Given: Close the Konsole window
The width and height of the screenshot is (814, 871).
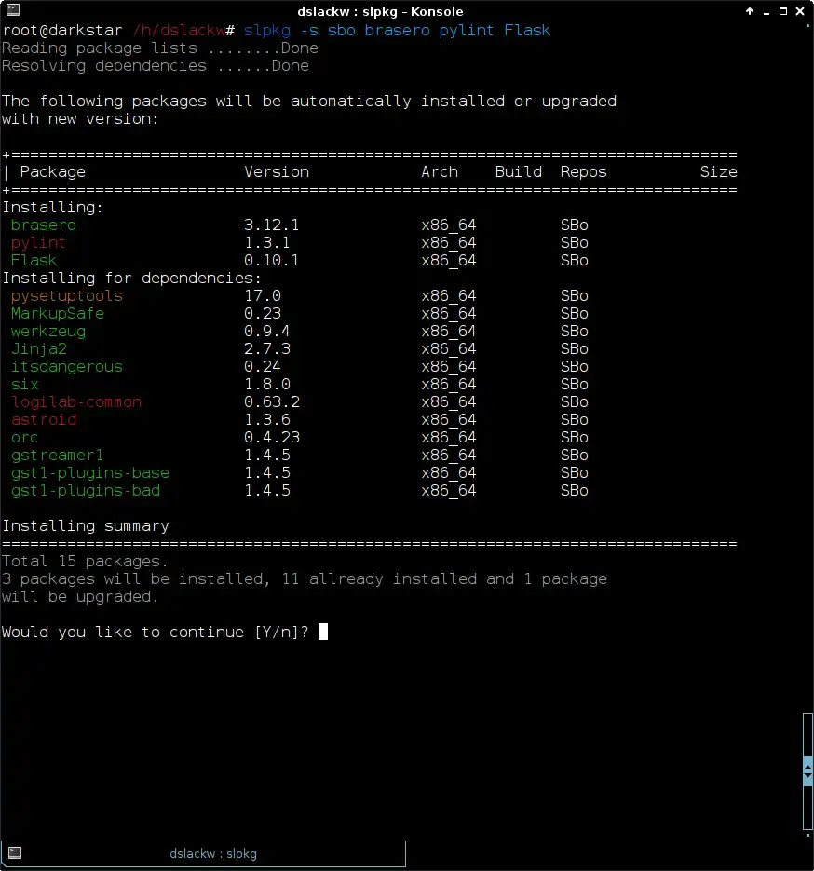Looking at the screenshot, I should (800, 11).
